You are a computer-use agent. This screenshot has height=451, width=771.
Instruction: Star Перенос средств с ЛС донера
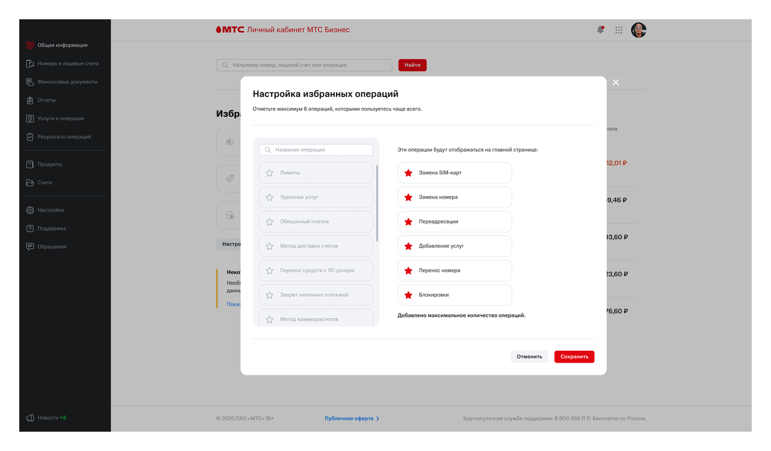pyautogui.click(x=270, y=270)
